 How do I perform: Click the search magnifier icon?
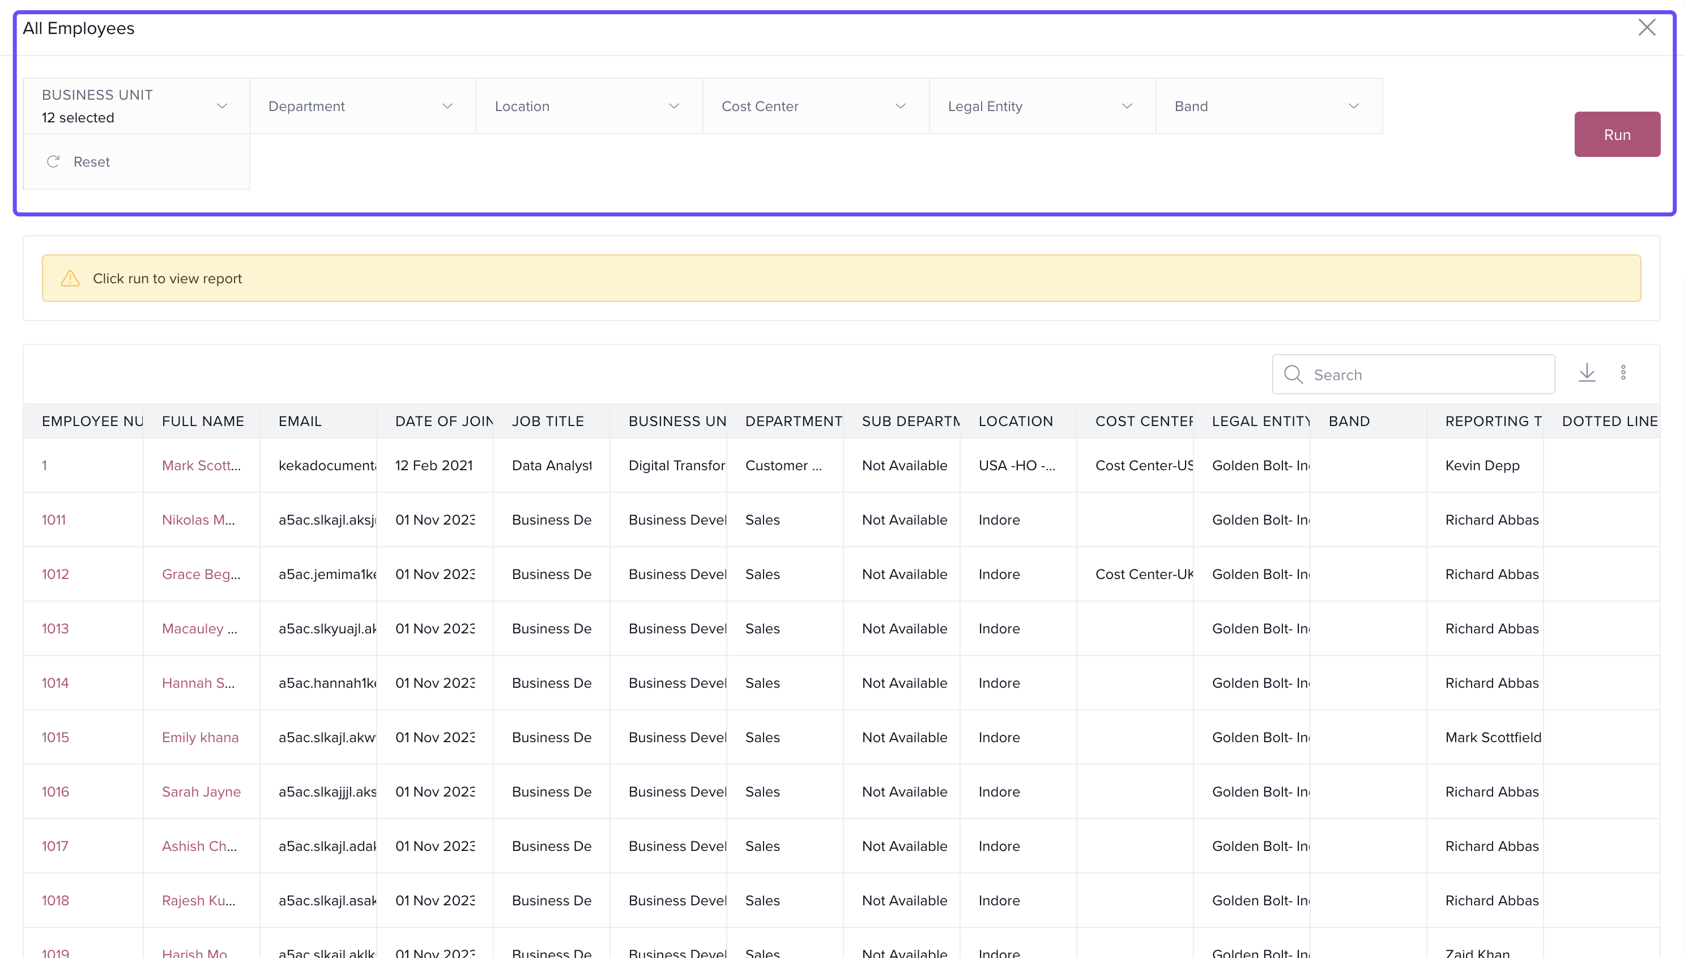point(1293,374)
